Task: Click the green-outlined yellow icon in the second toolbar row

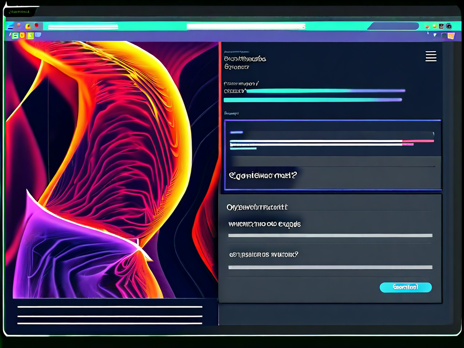Action: tap(15, 36)
